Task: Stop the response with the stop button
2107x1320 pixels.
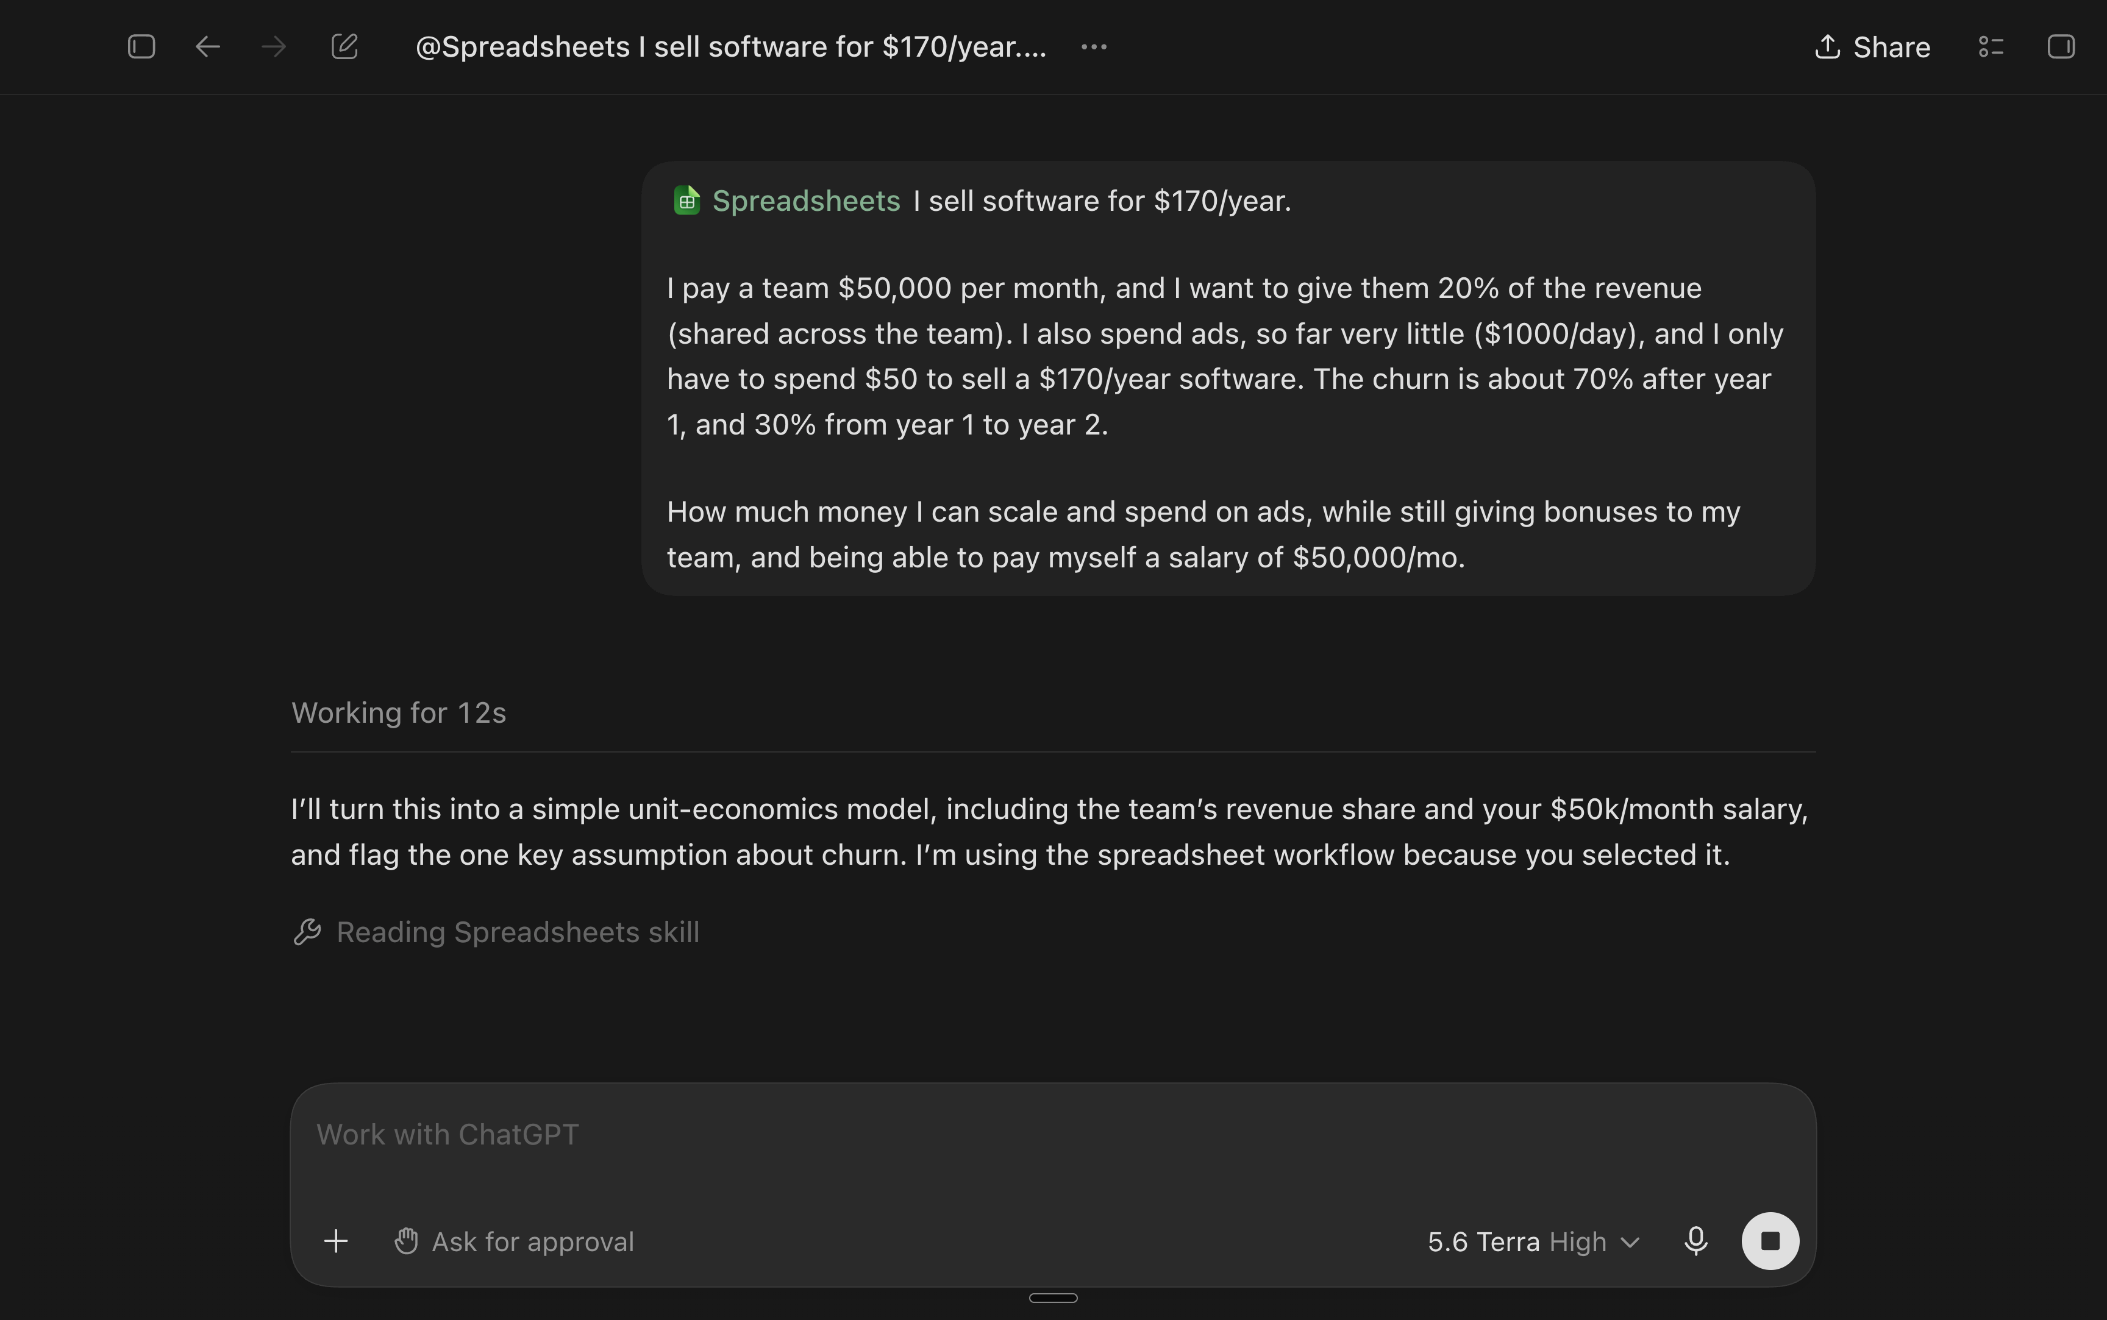Action: (1770, 1241)
